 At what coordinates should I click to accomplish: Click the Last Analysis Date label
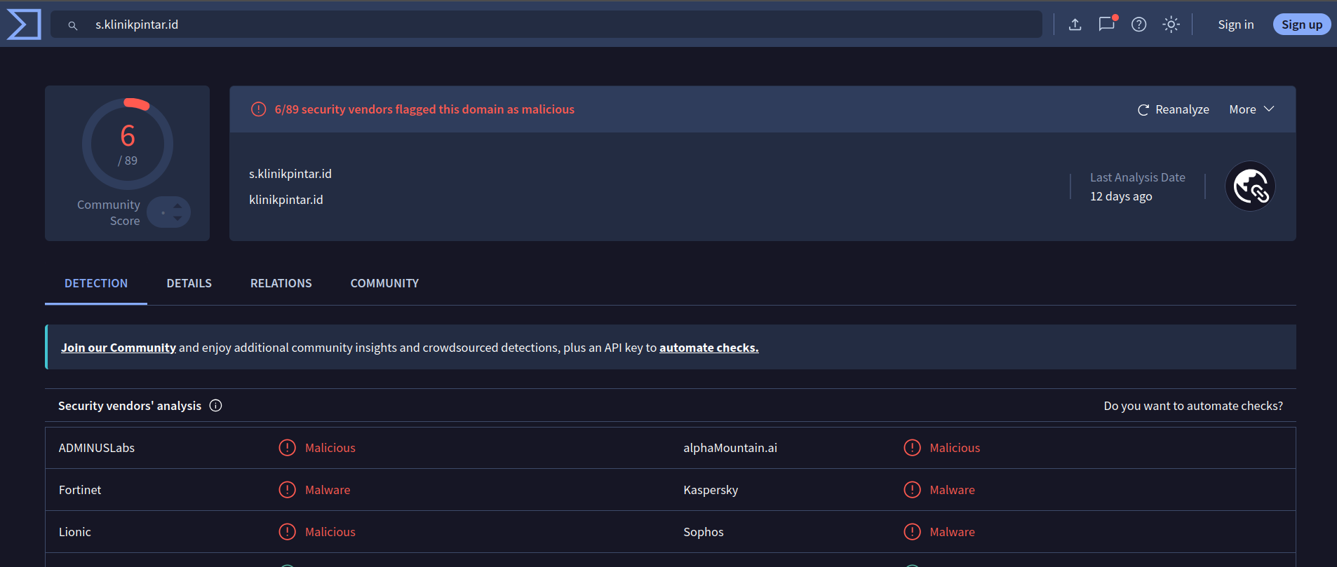click(x=1138, y=177)
